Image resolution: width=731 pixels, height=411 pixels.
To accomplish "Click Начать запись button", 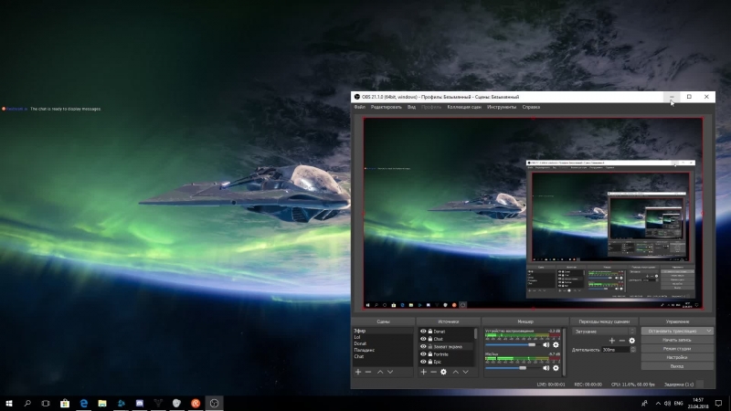I will click(x=677, y=340).
